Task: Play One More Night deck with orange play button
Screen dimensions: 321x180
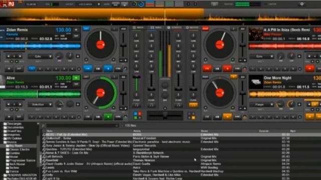Action: pos(227,116)
